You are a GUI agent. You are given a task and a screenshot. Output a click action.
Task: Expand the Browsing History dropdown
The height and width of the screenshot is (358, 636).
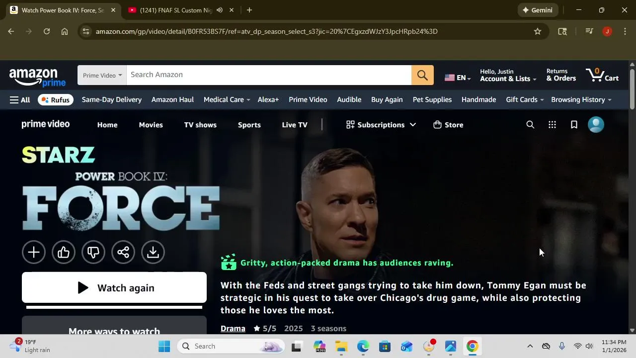pos(581,99)
